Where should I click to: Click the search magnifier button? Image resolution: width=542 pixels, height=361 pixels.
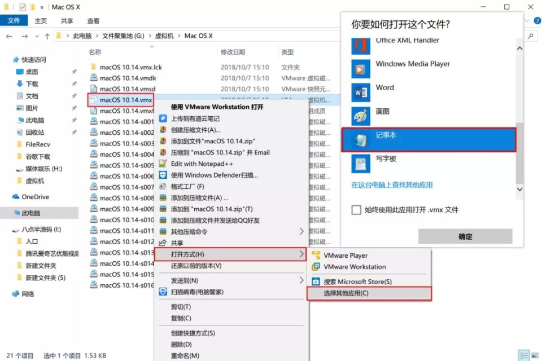click(x=530, y=36)
